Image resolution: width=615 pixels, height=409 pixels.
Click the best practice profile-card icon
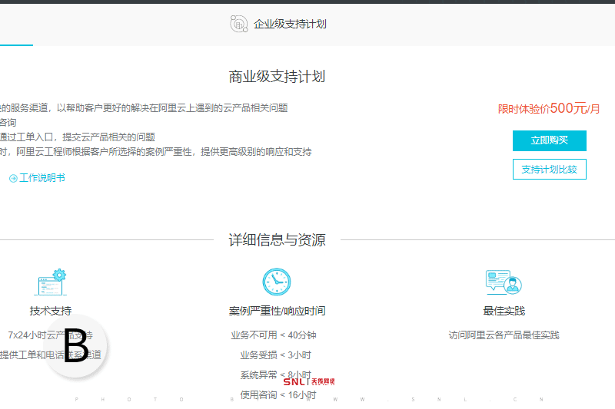pos(504,282)
